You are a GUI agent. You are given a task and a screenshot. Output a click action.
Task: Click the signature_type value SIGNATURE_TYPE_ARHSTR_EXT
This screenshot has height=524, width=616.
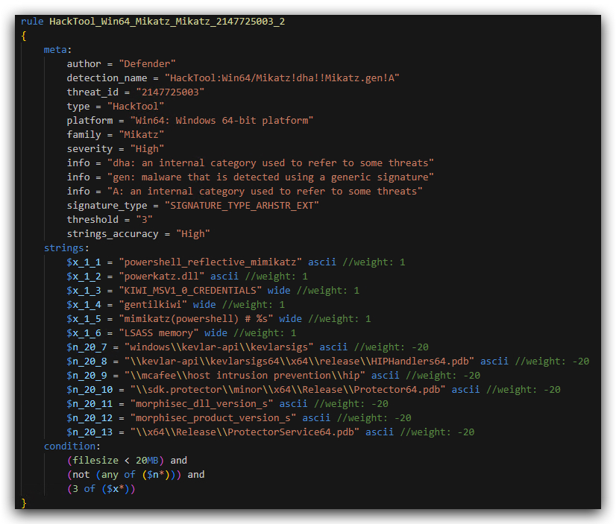242,206
